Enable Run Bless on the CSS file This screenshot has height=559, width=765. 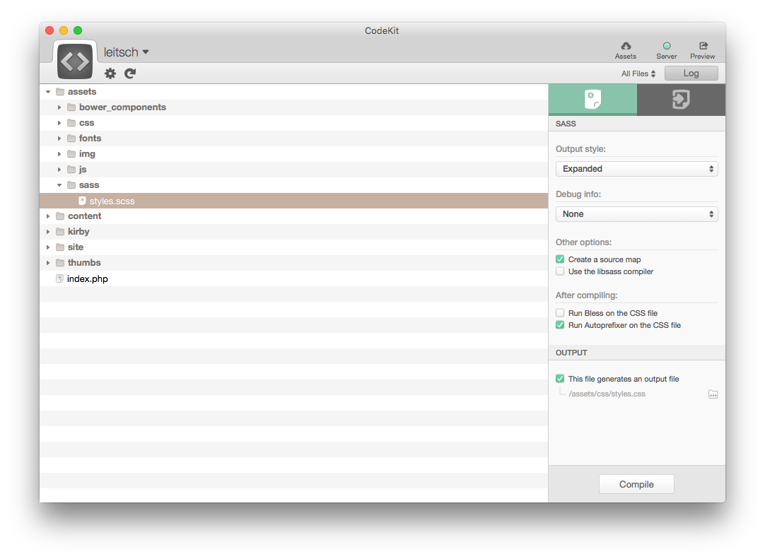pyautogui.click(x=560, y=313)
